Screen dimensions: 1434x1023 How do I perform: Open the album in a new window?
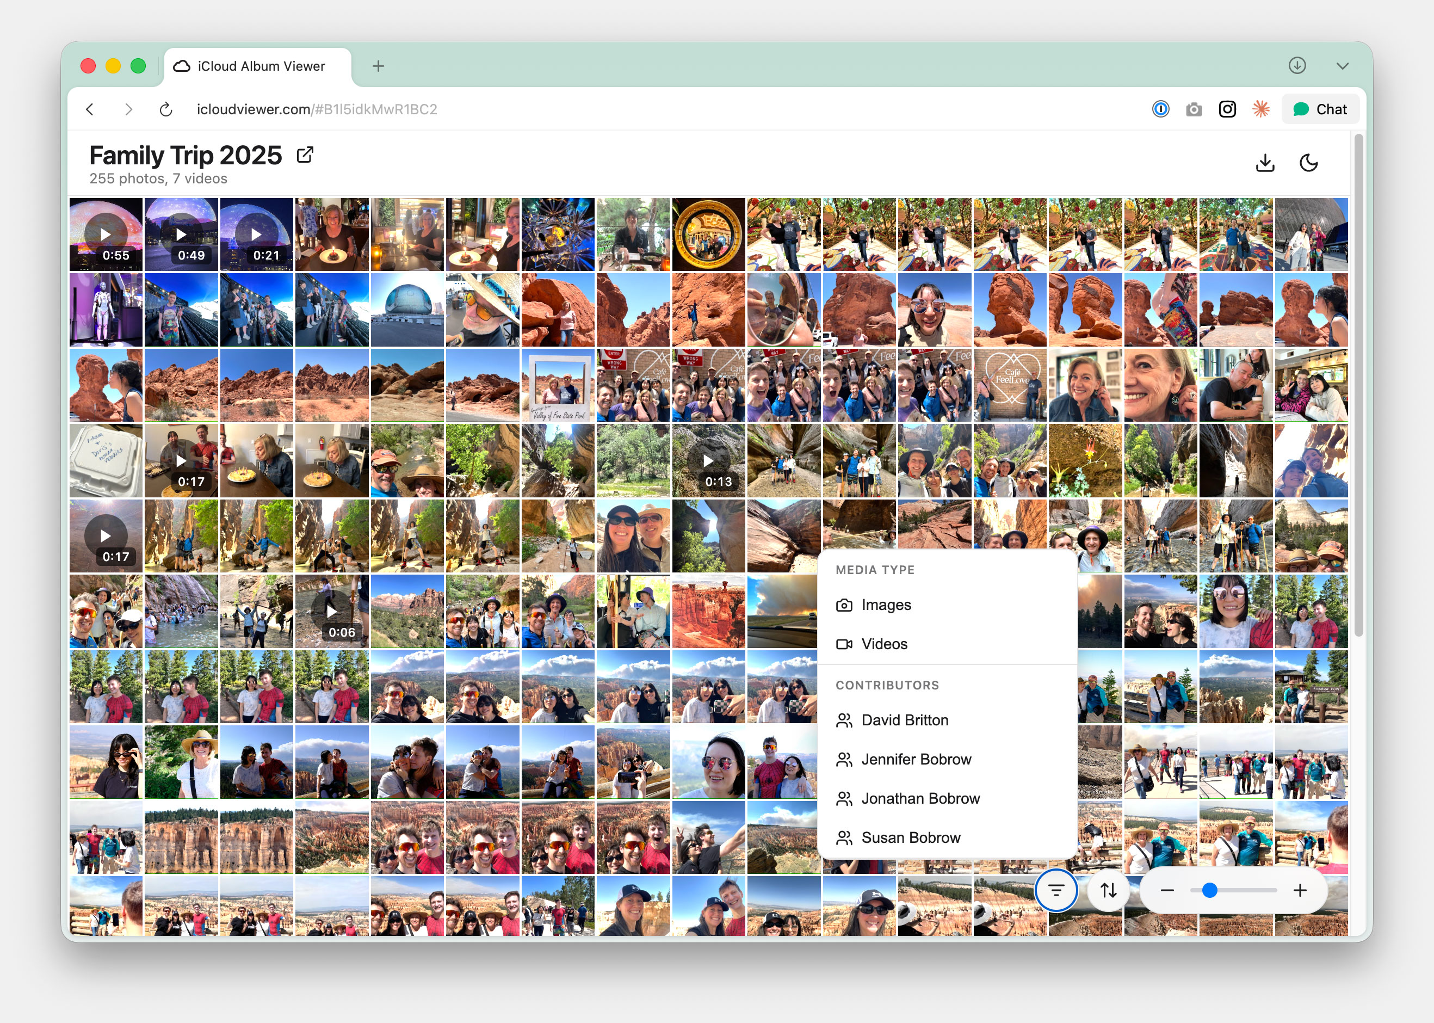(x=304, y=155)
